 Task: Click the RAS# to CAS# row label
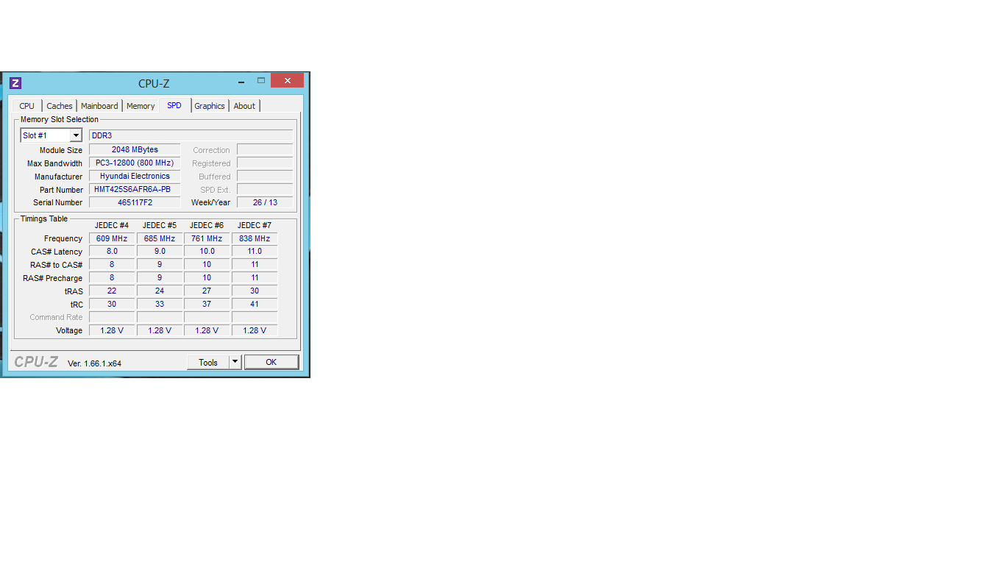pos(57,265)
